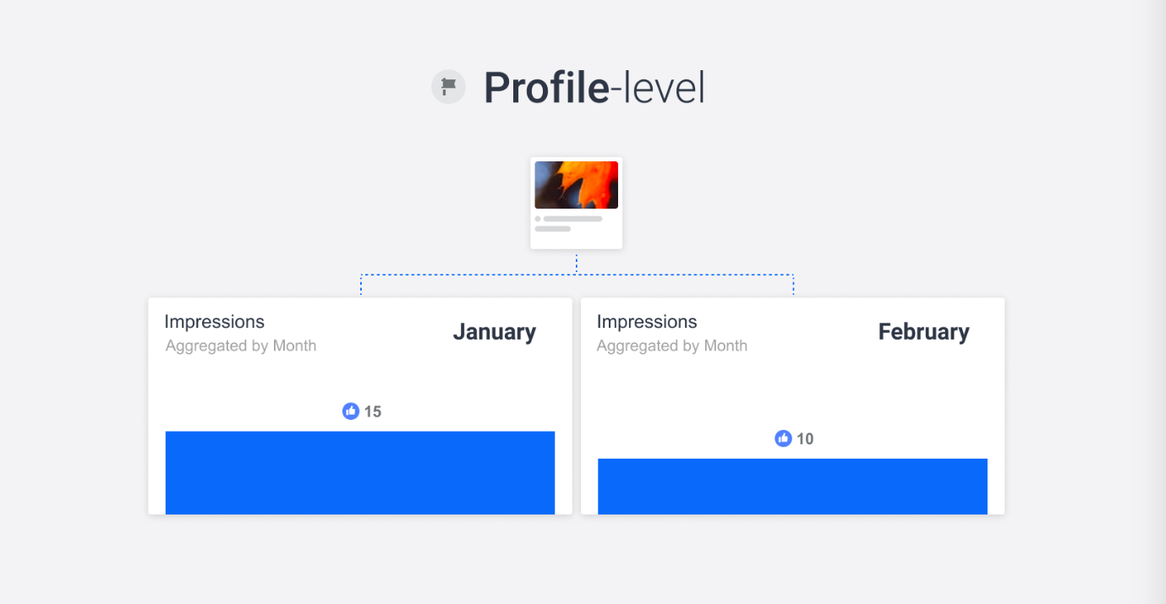Screen dimensions: 1166x604
Task: Click the February month heading
Action: (x=923, y=332)
